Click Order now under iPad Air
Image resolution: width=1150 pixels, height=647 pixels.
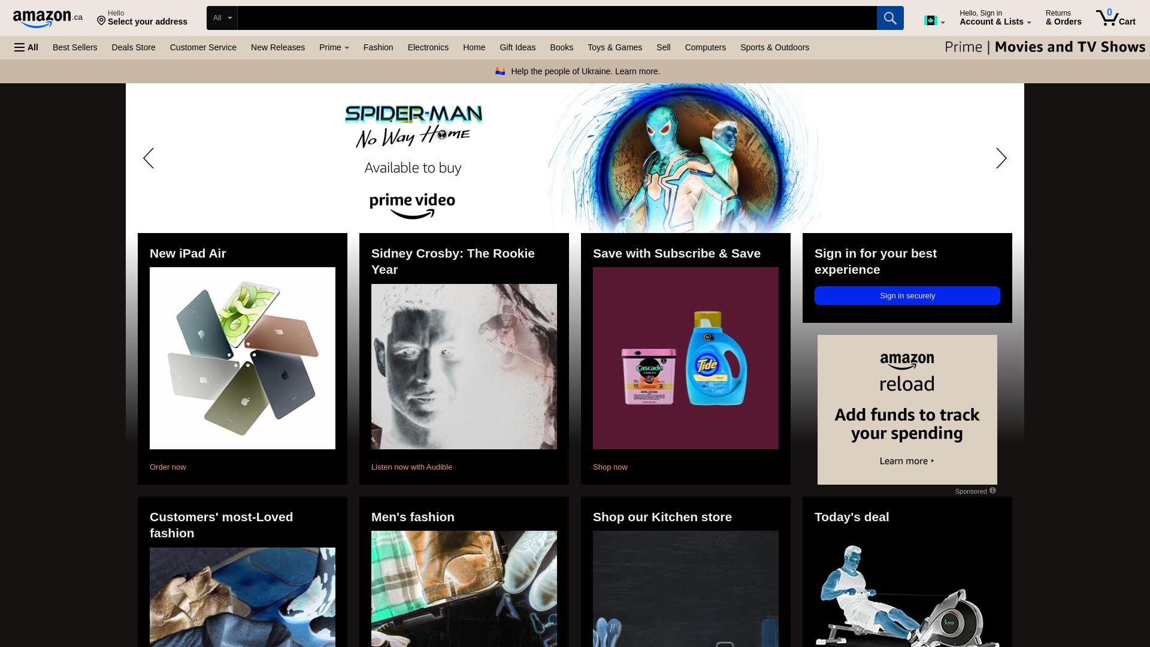click(x=168, y=467)
